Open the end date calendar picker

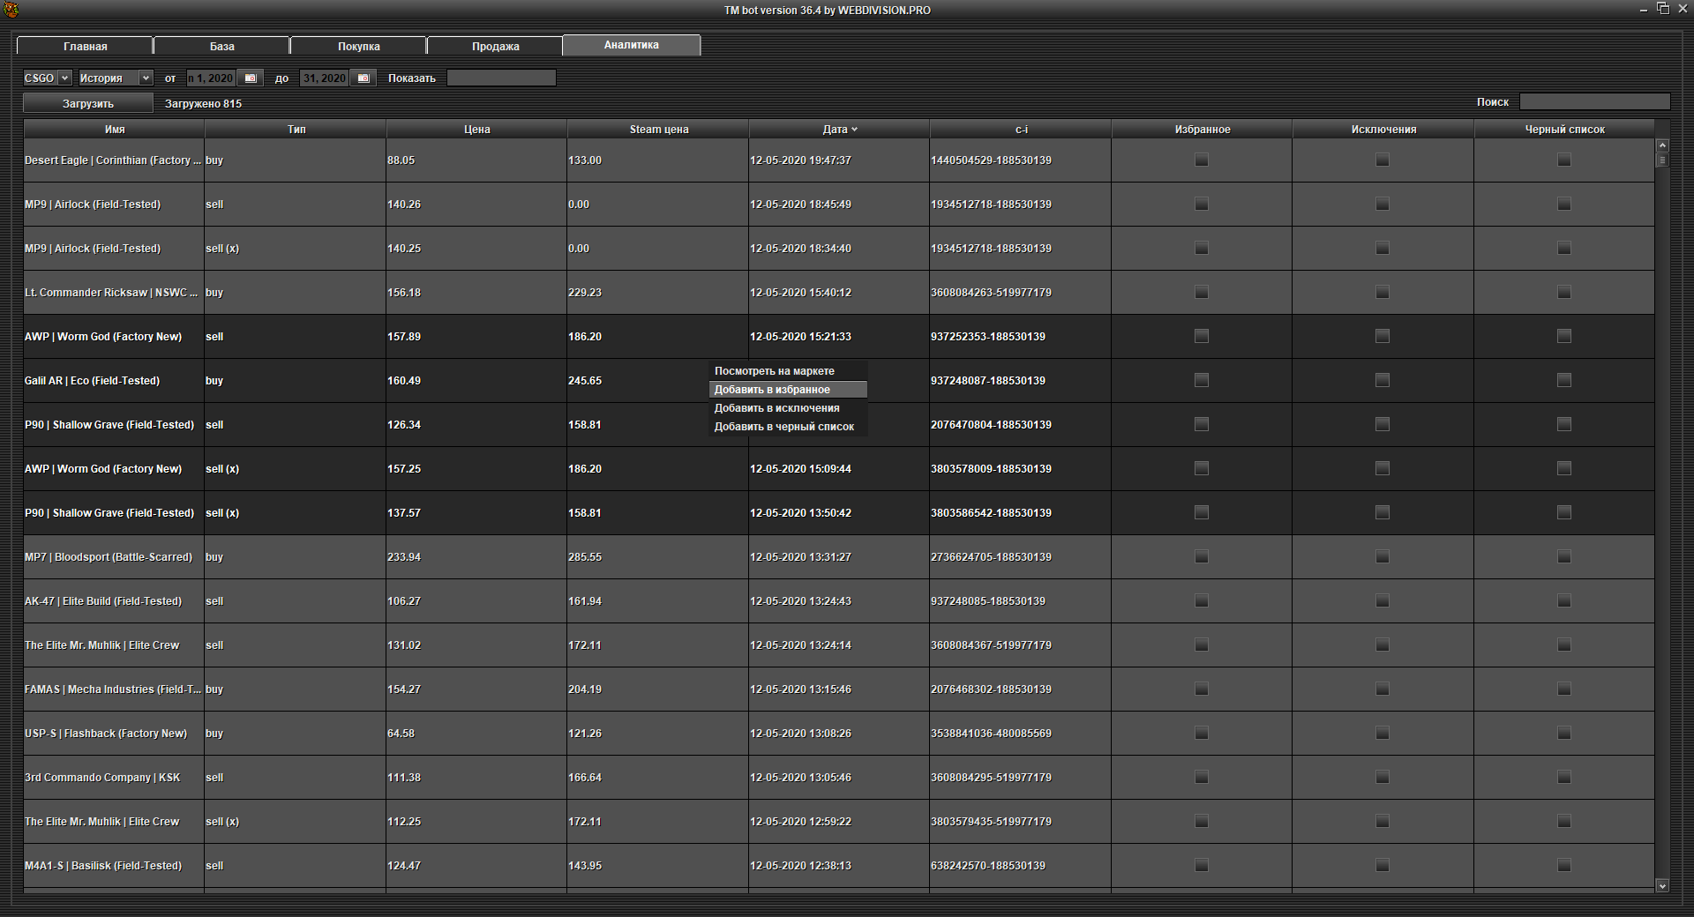tap(364, 78)
